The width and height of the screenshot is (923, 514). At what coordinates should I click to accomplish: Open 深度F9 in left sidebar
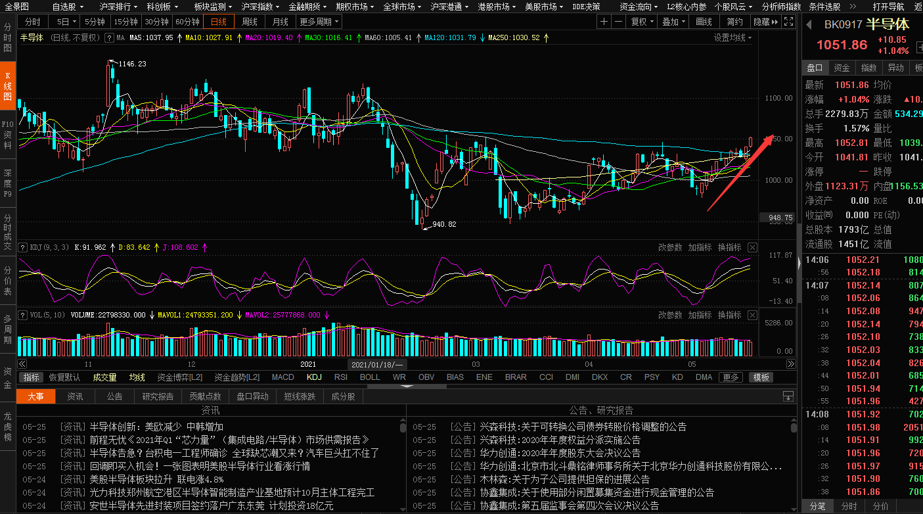(7, 183)
